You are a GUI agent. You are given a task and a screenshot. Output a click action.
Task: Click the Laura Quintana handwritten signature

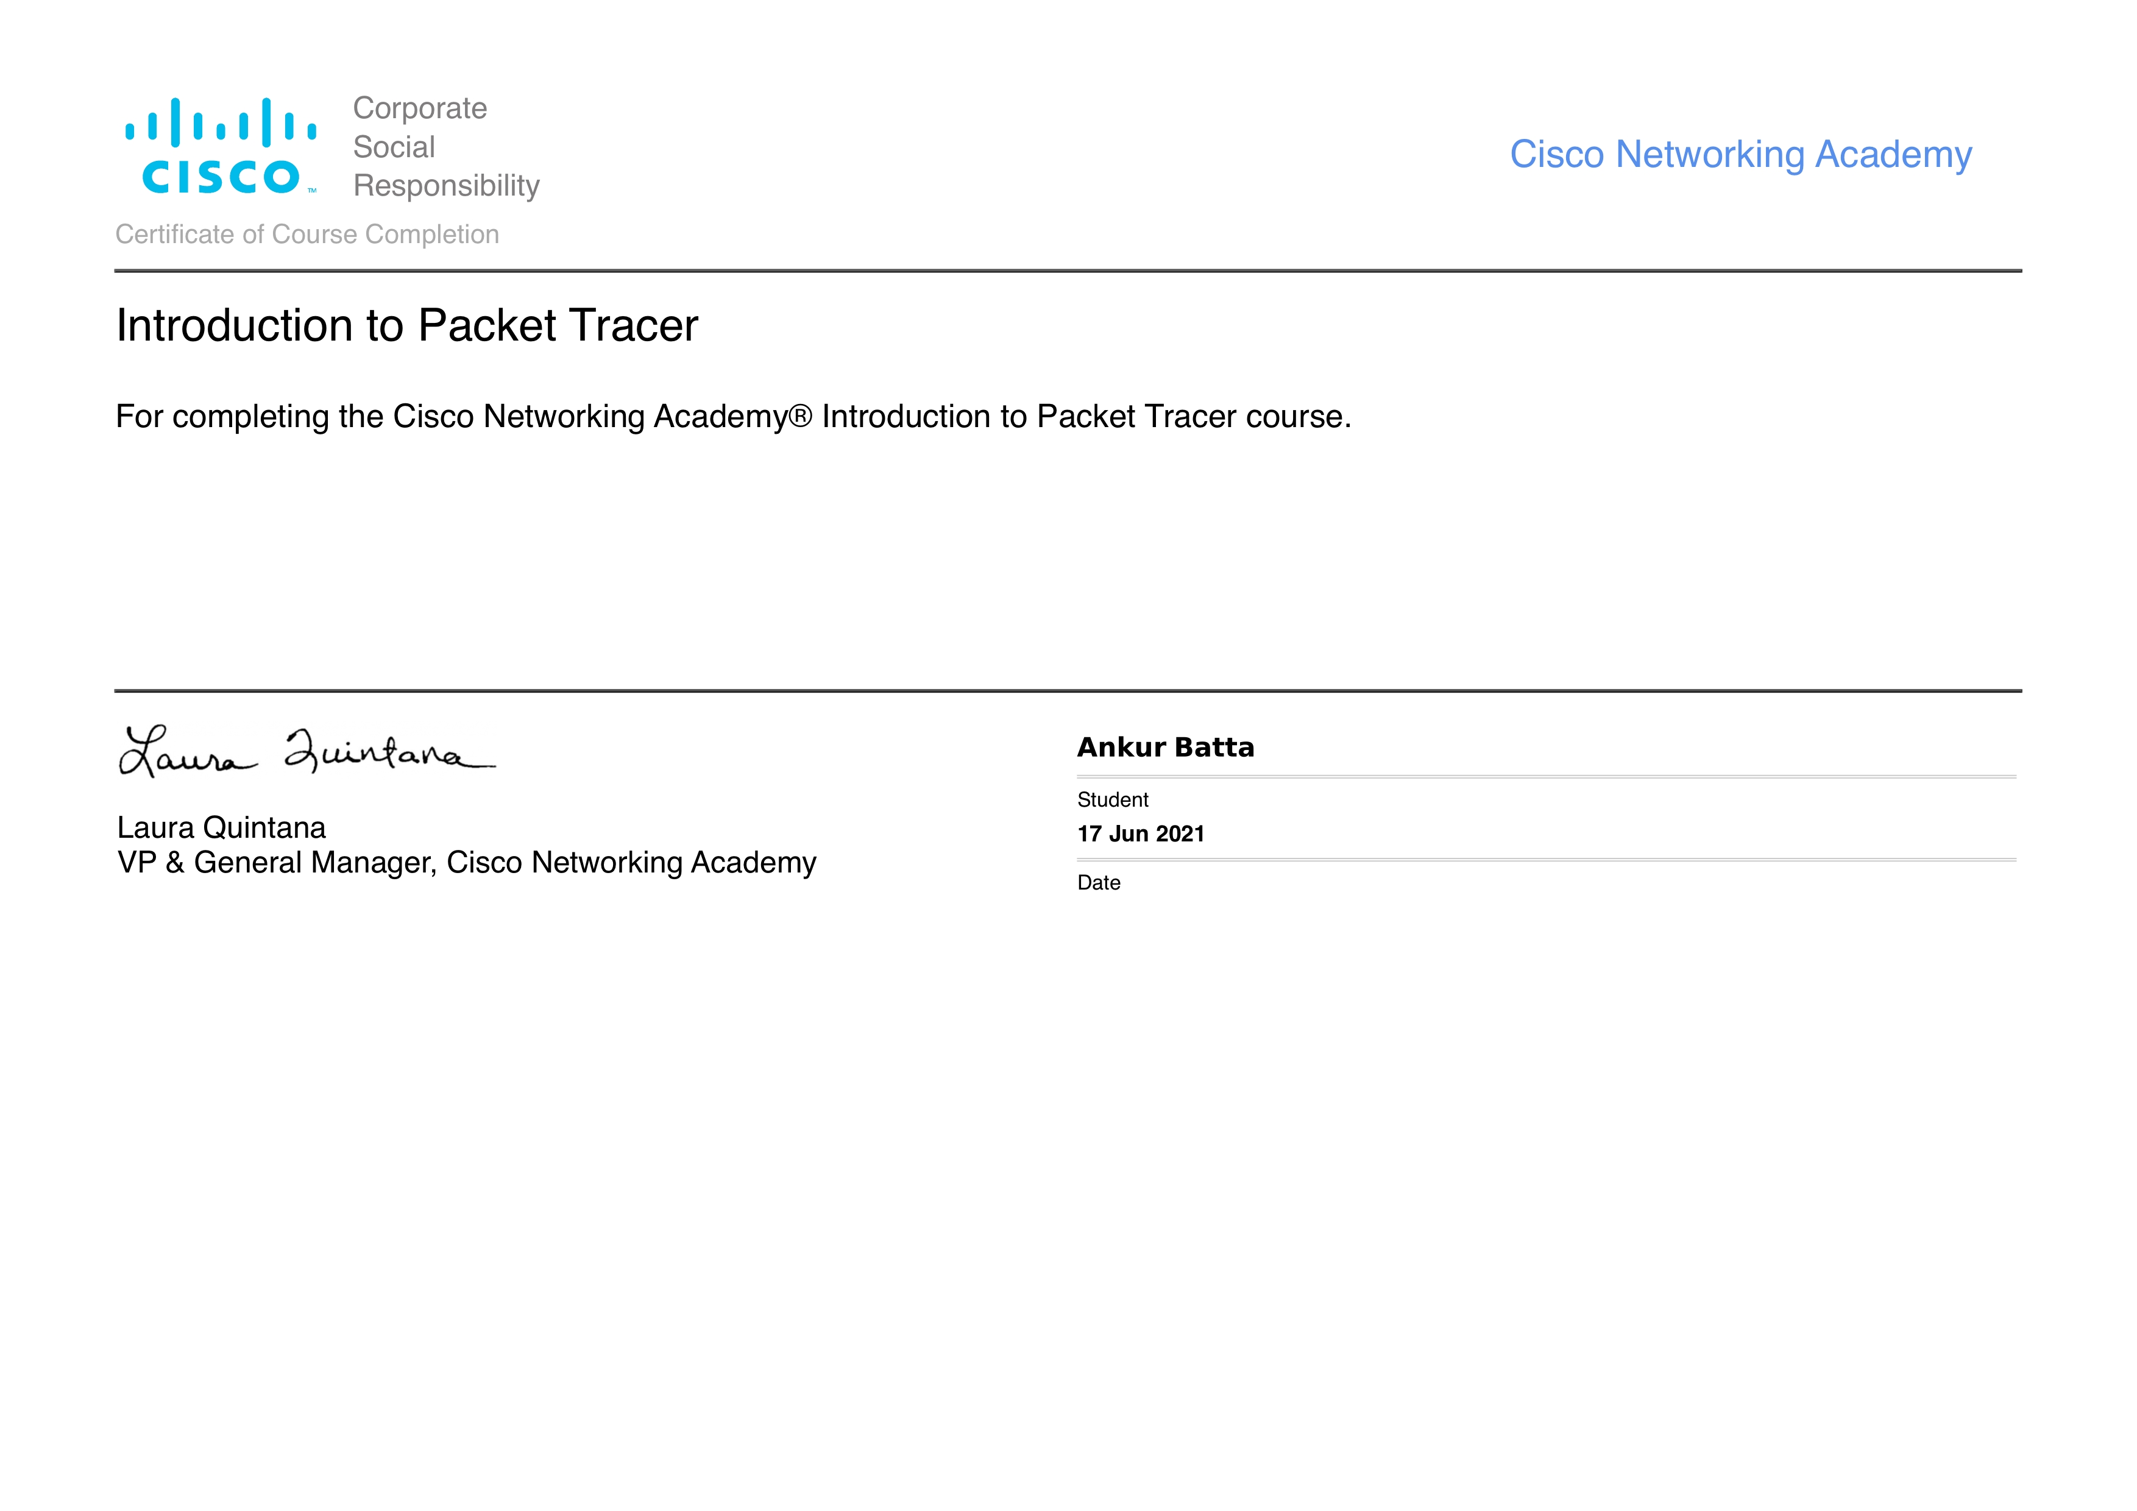click(x=307, y=751)
